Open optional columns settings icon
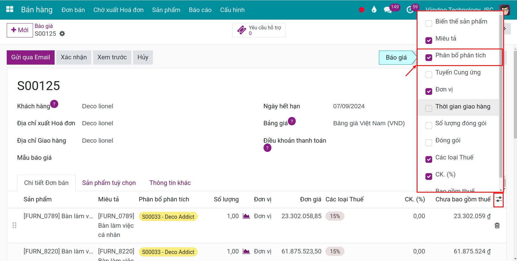The width and height of the screenshot is (517, 261). coord(499,199)
